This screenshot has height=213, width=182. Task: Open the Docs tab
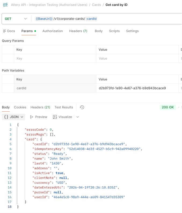(9, 31)
